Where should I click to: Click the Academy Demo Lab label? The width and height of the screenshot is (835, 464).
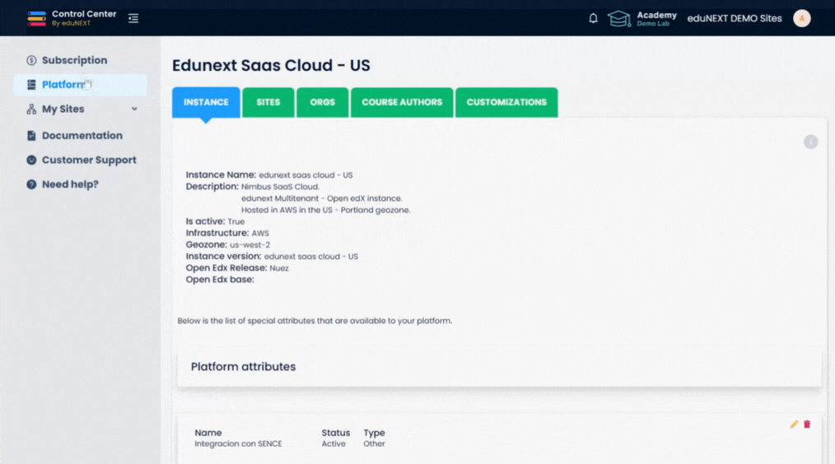[x=656, y=19]
